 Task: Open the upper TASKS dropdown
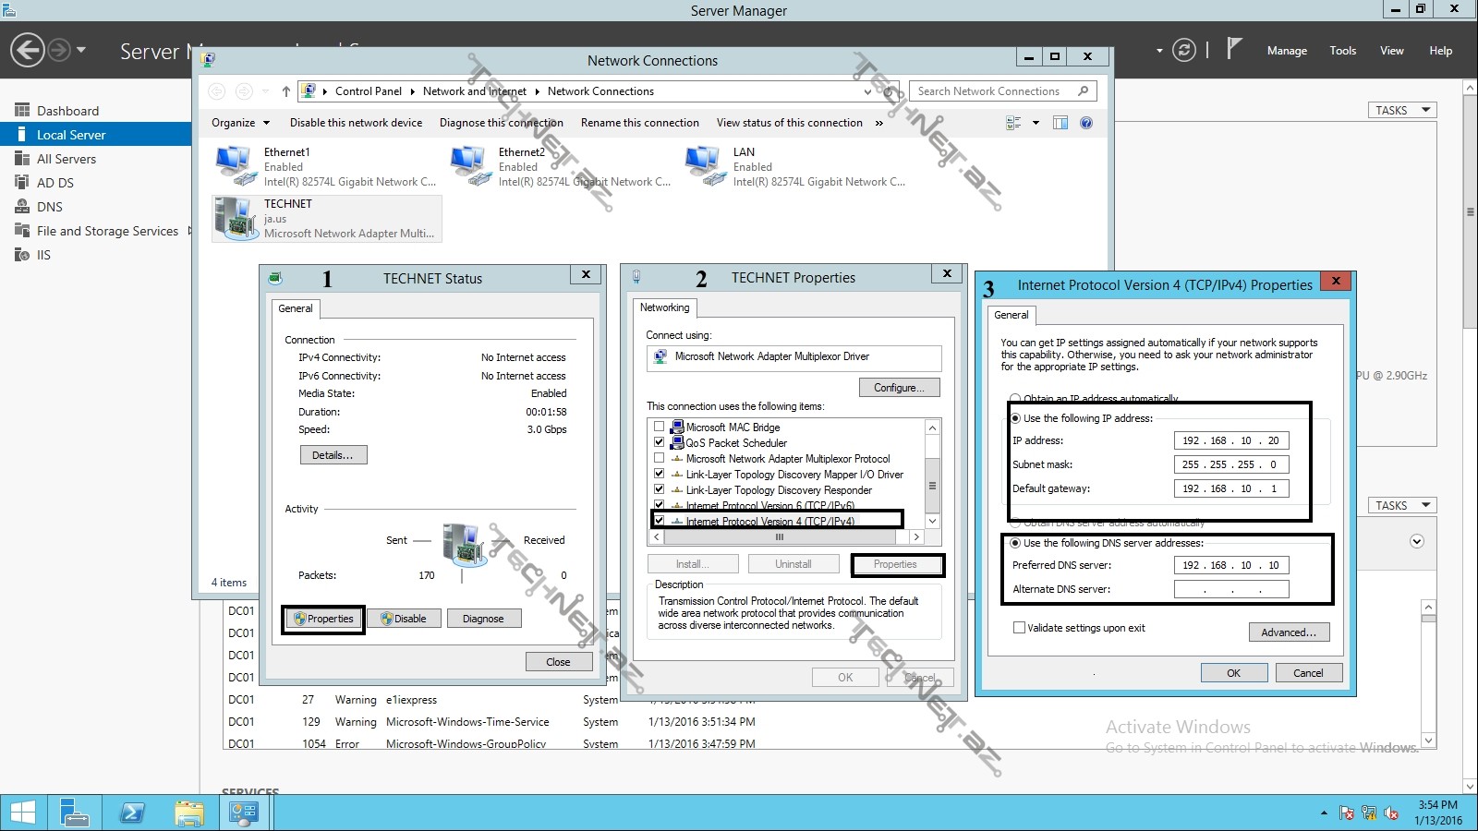point(1401,110)
